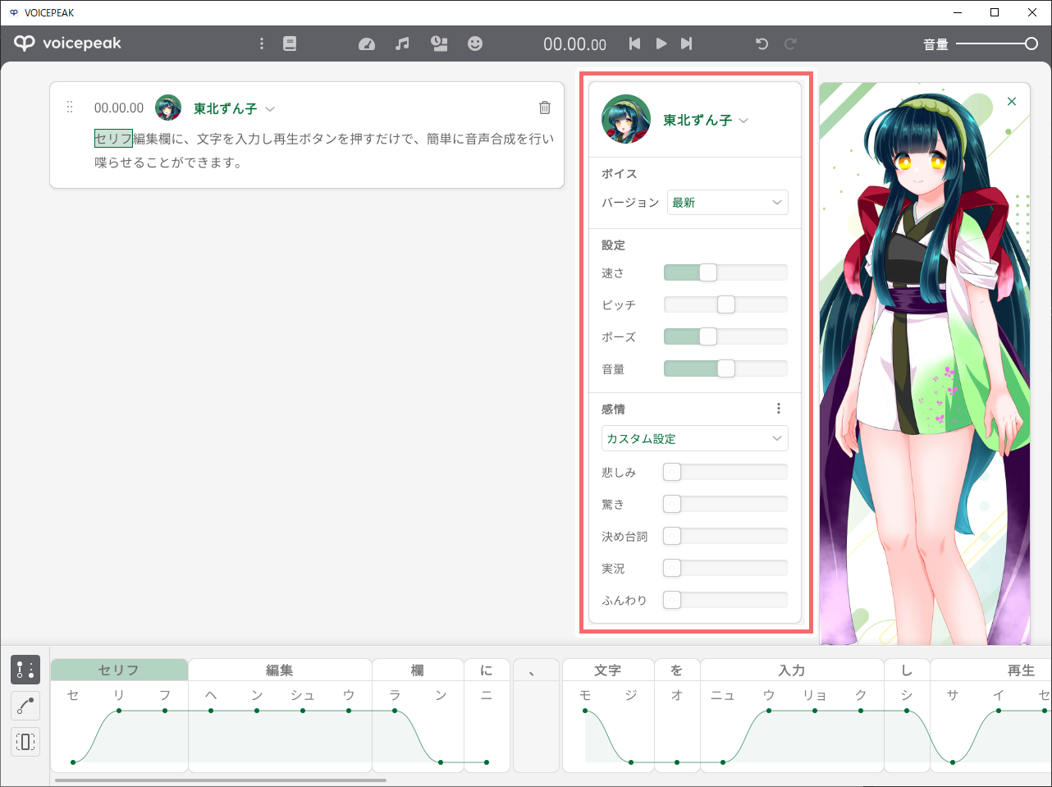Select the 欄 word tab in timeline
Viewport: 1052px width, 787px height.
click(x=418, y=670)
